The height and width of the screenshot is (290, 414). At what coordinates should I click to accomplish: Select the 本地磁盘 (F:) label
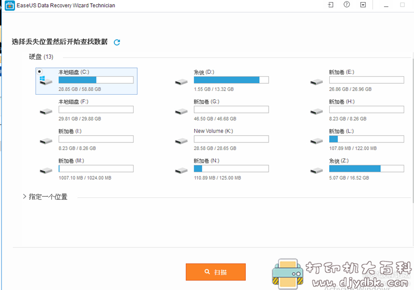pos(73,102)
